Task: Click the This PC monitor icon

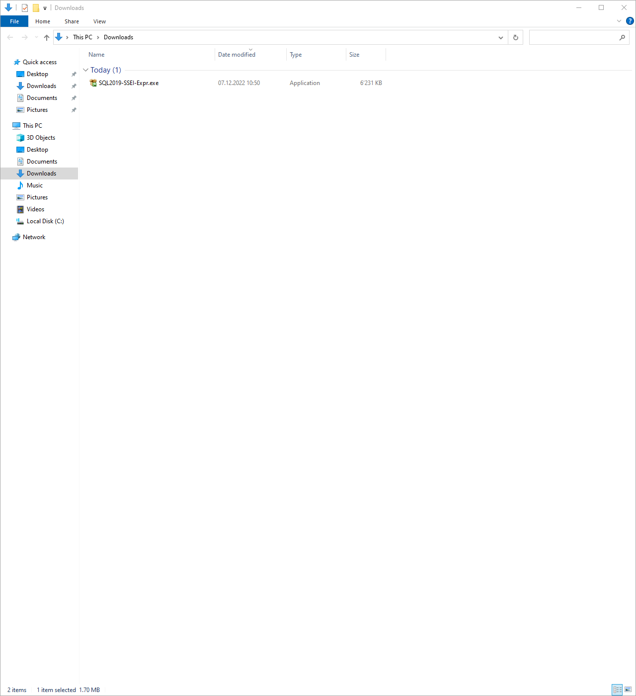Action: point(16,126)
